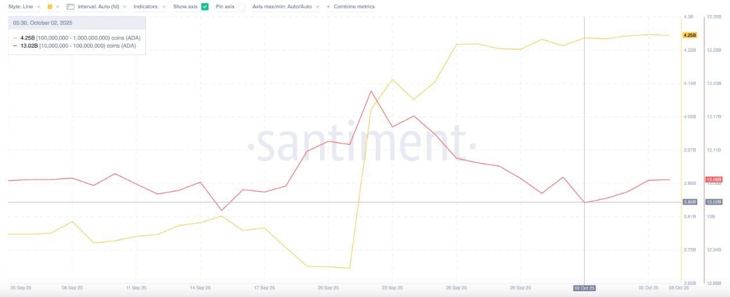Expand the chevron next to the yellow color square
This screenshot has height=297, width=730.
pos(57,6)
